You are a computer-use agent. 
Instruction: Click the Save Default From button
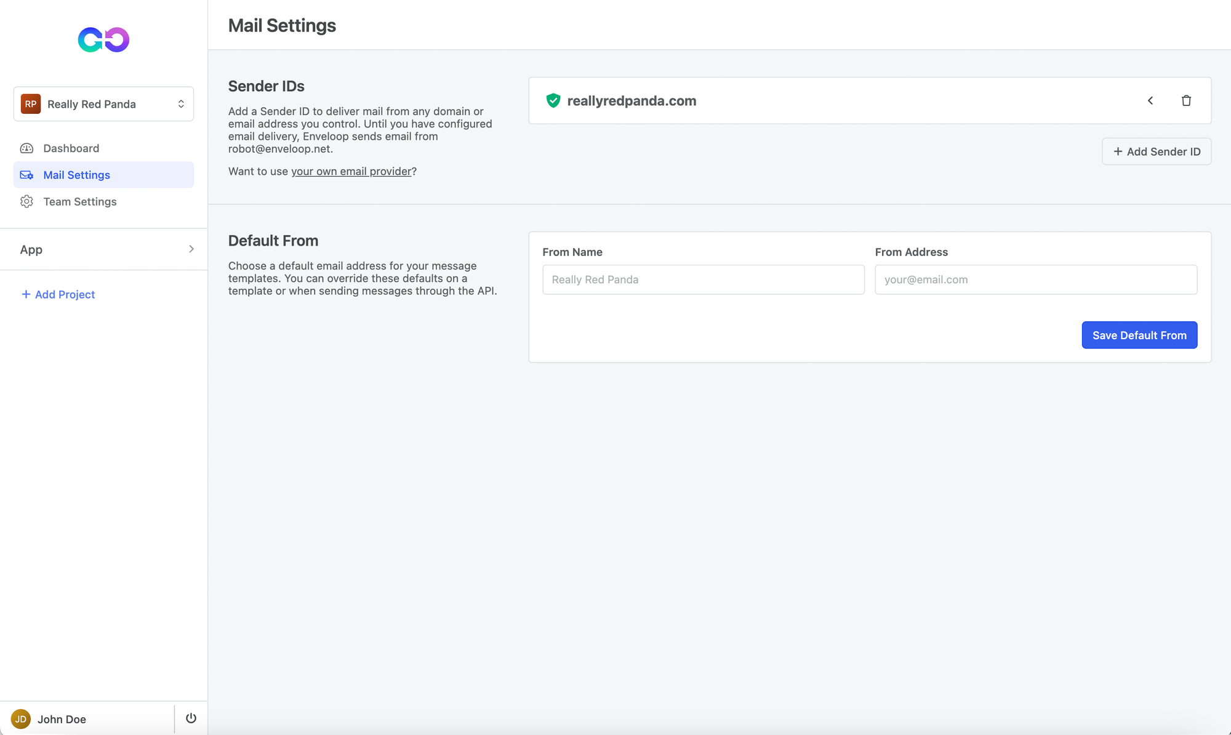(1139, 335)
